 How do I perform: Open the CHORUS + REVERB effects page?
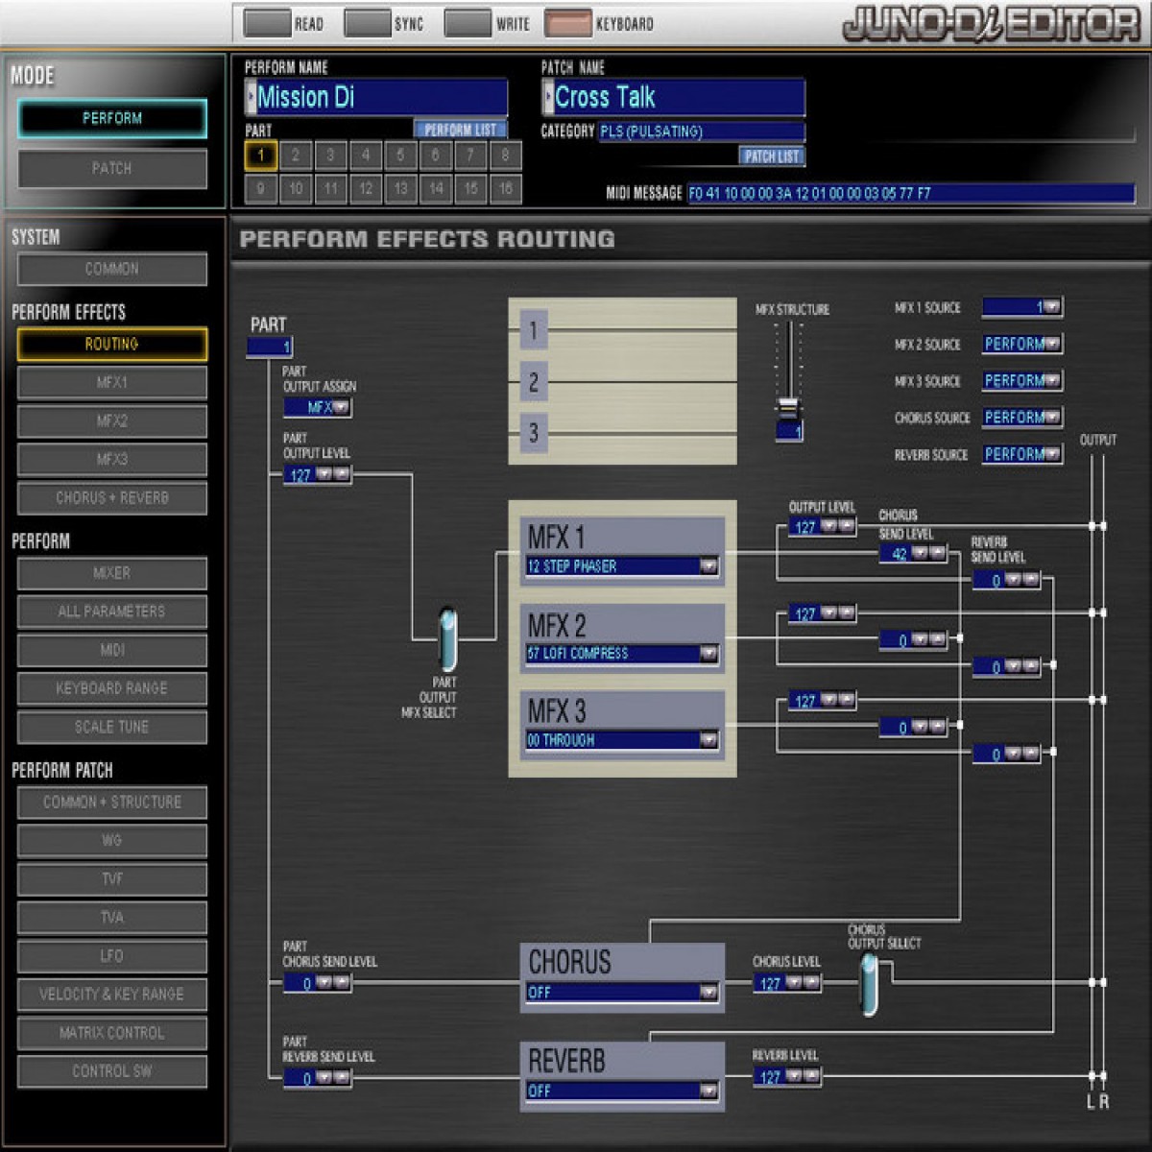[111, 498]
